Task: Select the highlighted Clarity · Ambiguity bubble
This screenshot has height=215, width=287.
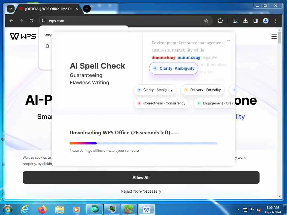Action: click(x=173, y=68)
